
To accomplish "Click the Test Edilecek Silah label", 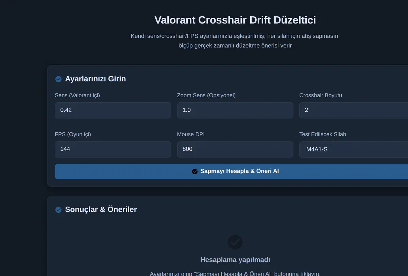I will [x=323, y=134].
